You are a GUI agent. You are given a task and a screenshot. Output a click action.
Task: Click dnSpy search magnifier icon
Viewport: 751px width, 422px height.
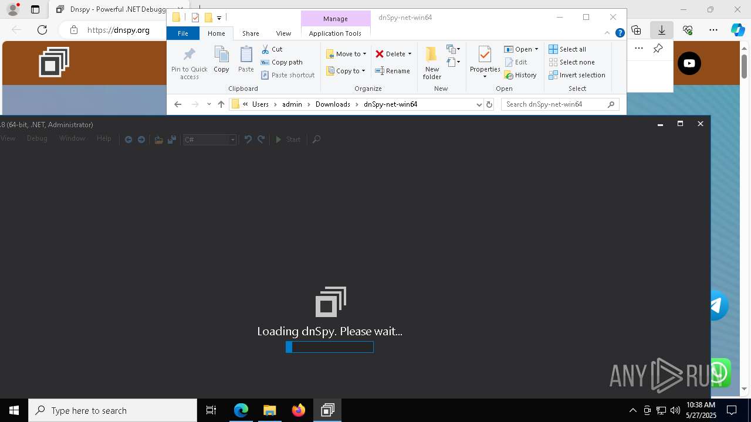click(x=316, y=139)
